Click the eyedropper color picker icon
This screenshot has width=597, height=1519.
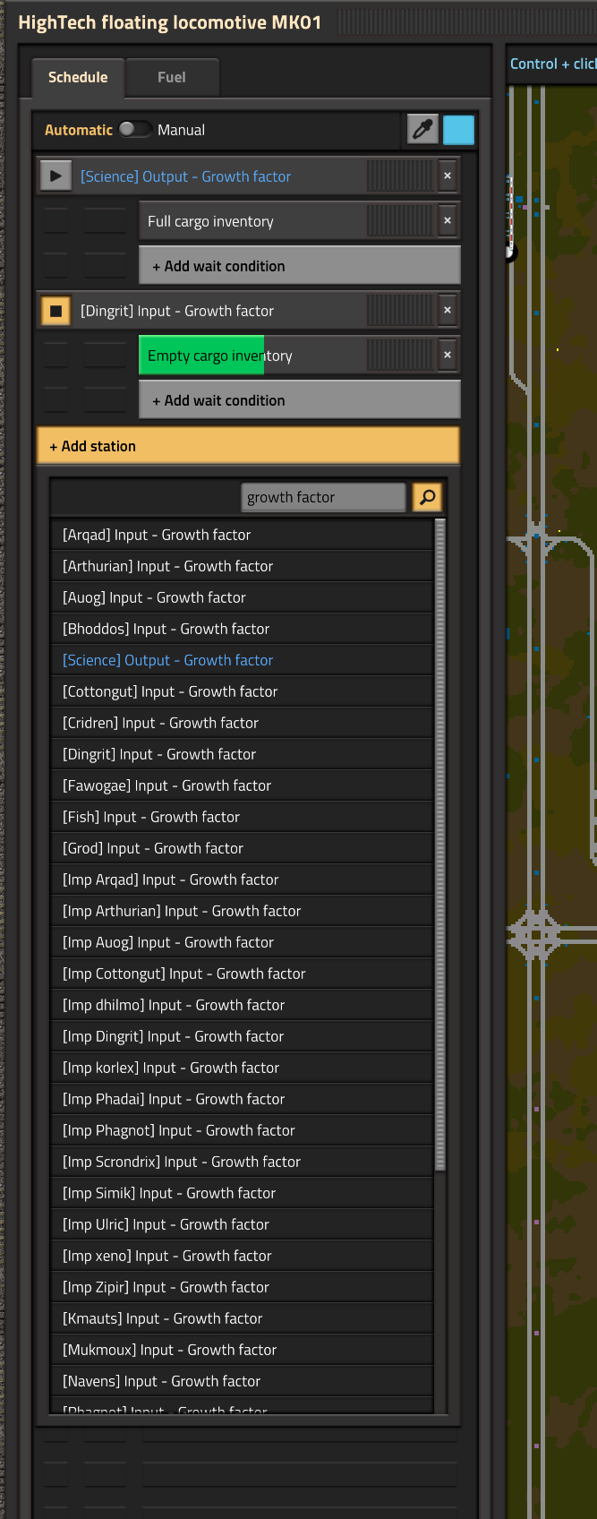pyautogui.click(x=422, y=130)
